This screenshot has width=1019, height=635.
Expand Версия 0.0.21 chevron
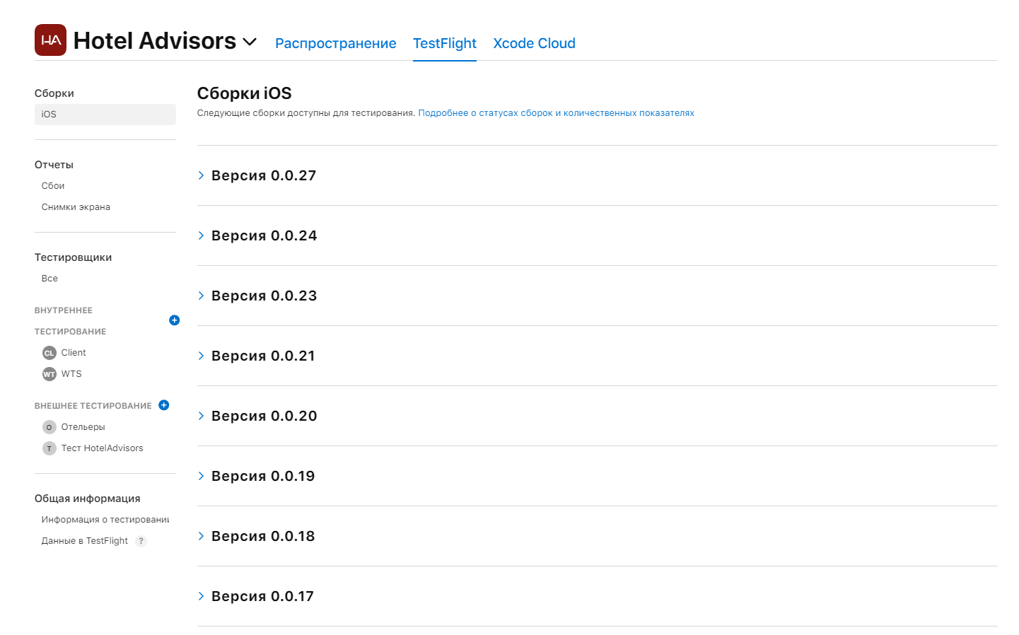tap(201, 356)
